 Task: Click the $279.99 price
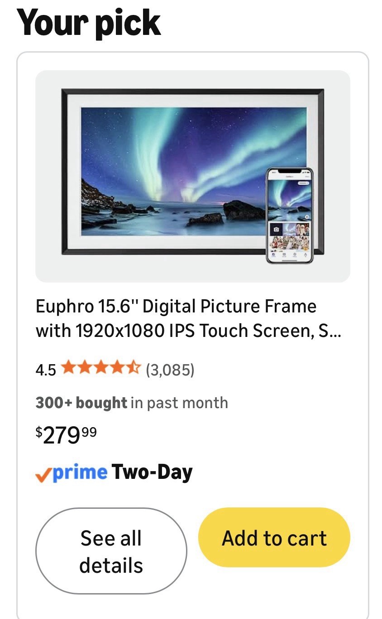point(66,435)
